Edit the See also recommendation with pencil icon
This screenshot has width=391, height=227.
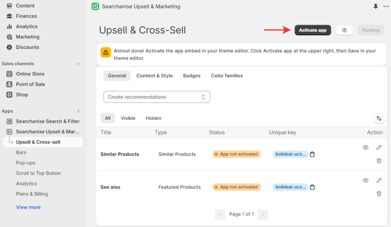tap(378, 180)
